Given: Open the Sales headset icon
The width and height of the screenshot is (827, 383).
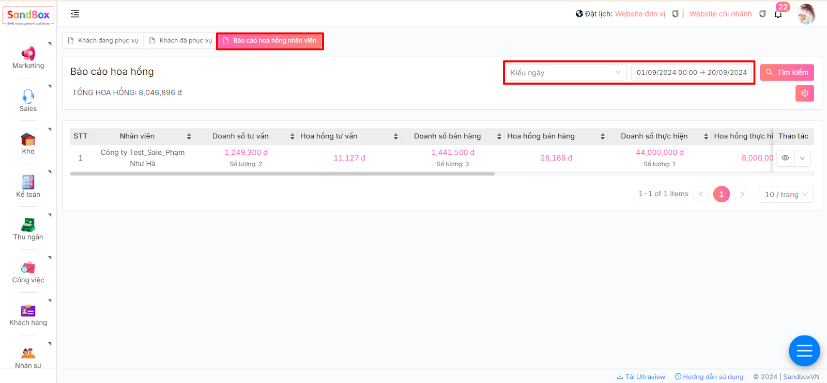Looking at the screenshot, I should click(28, 97).
